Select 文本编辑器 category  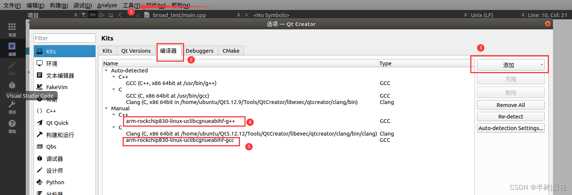tap(64, 75)
